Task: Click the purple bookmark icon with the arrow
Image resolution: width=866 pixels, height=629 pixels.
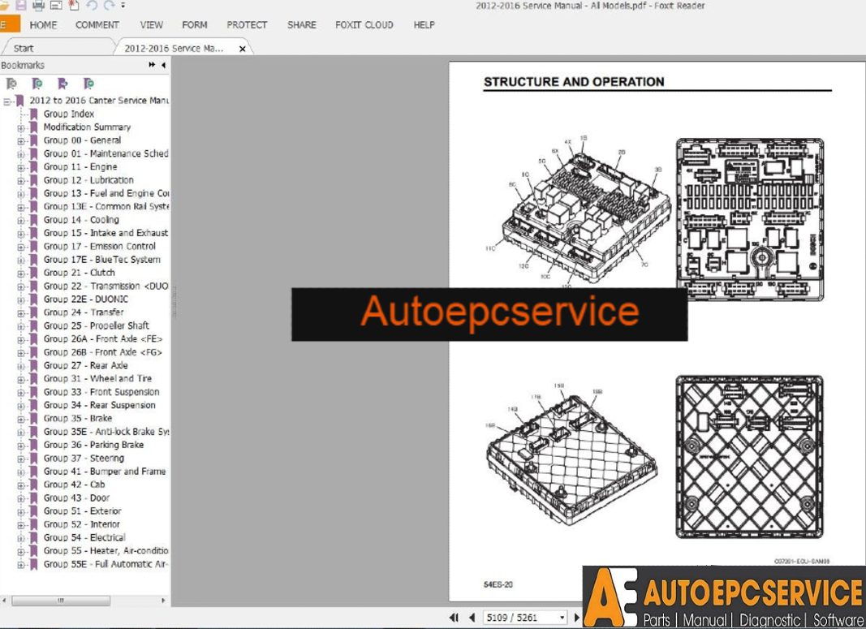Action: 63,84
